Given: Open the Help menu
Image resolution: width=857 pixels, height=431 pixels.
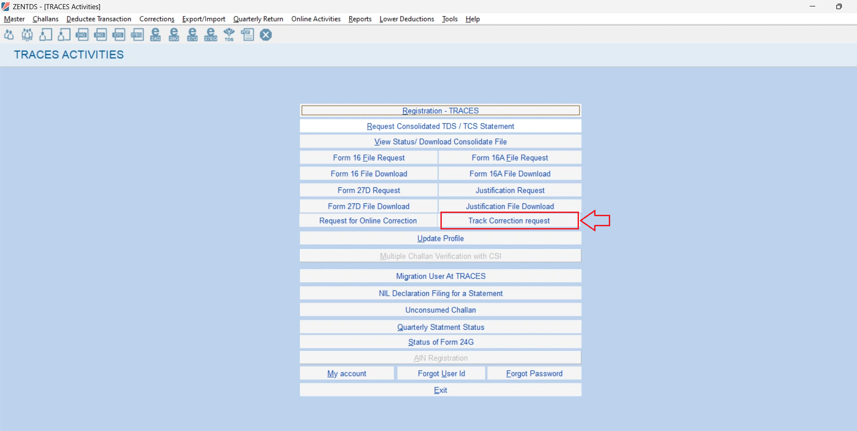Looking at the screenshot, I should pyautogui.click(x=473, y=19).
